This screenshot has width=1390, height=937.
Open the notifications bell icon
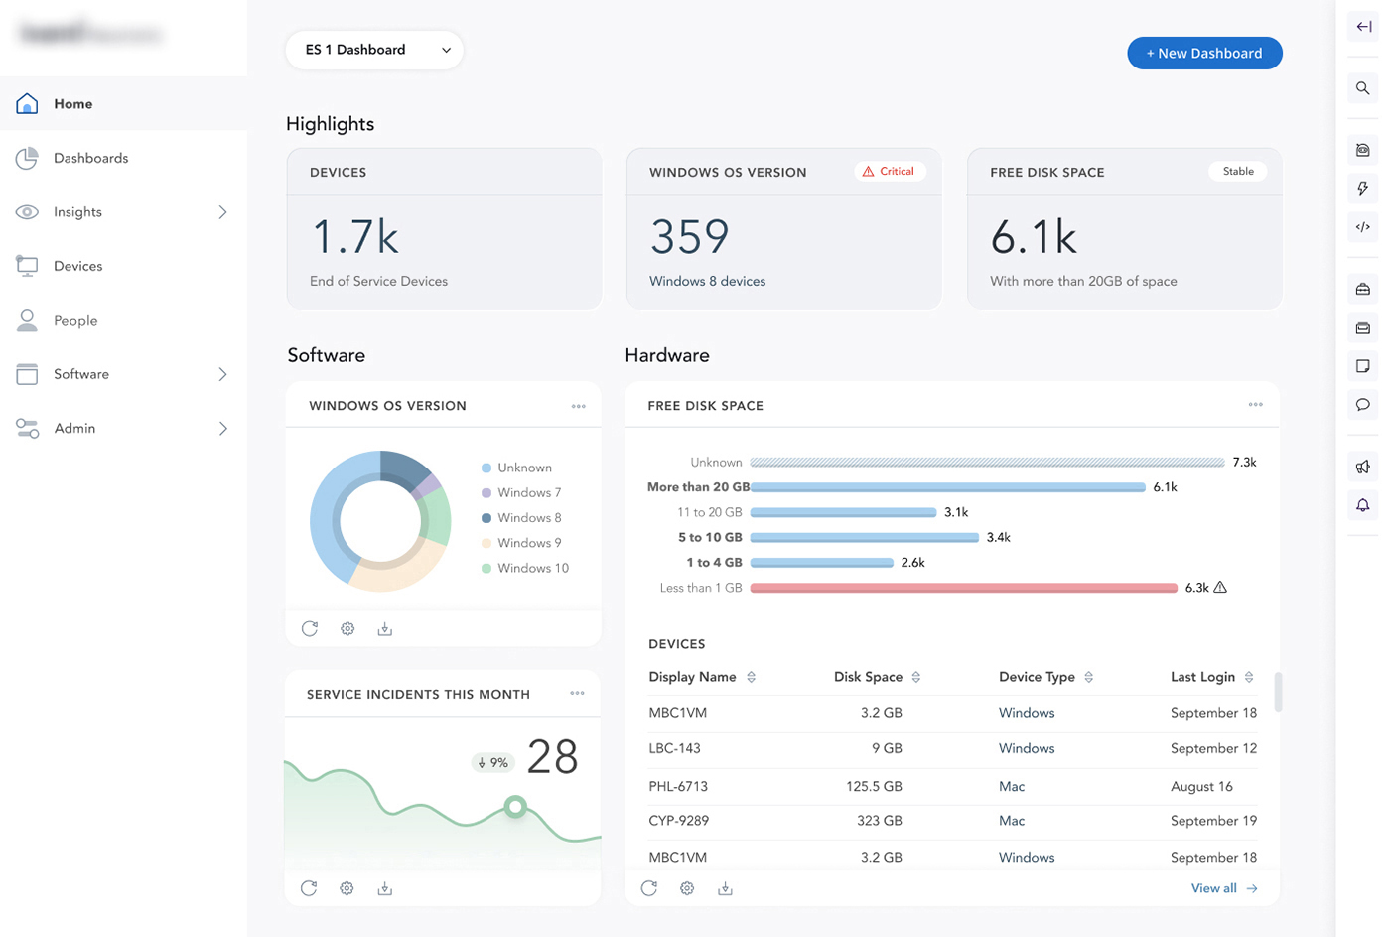[x=1362, y=505]
